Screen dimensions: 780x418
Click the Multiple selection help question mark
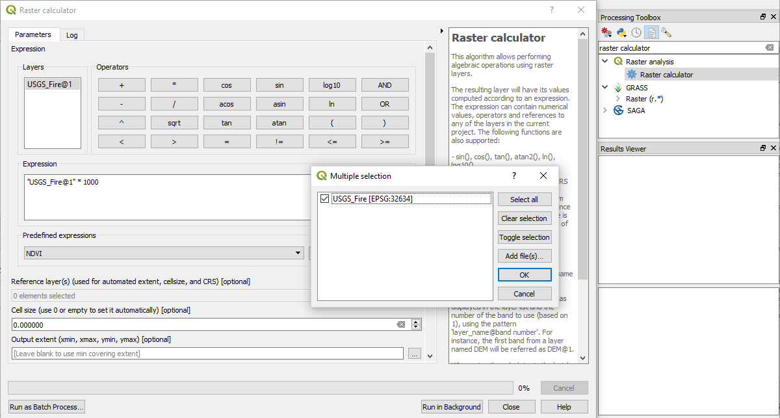513,176
